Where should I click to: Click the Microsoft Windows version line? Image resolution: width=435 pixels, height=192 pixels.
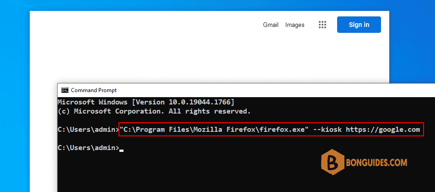coord(146,102)
